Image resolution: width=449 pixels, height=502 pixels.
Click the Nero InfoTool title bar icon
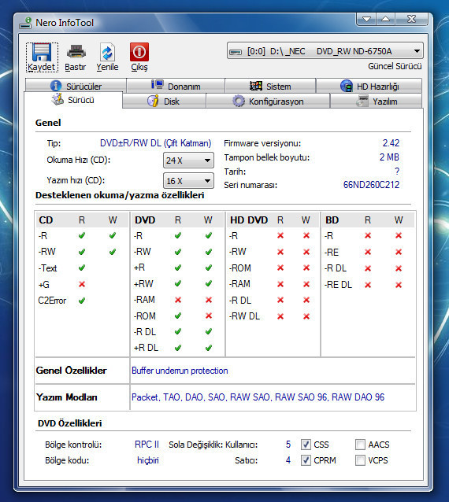point(25,23)
